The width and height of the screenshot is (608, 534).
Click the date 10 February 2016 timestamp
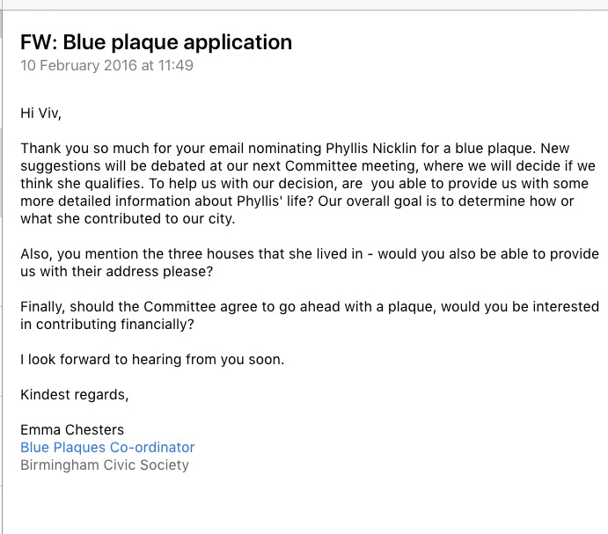pyautogui.click(x=79, y=65)
